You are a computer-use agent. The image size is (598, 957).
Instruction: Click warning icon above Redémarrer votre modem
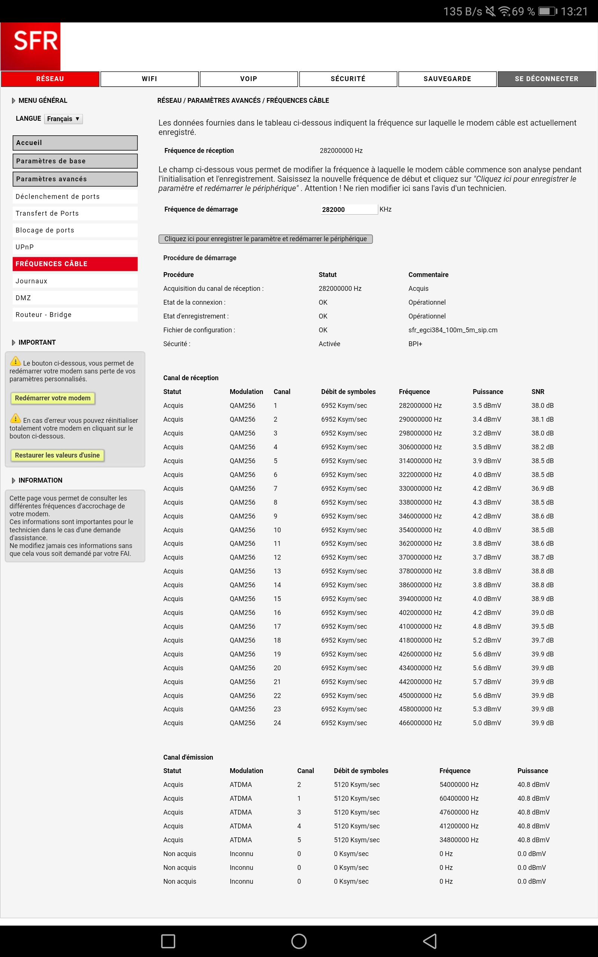(x=15, y=361)
